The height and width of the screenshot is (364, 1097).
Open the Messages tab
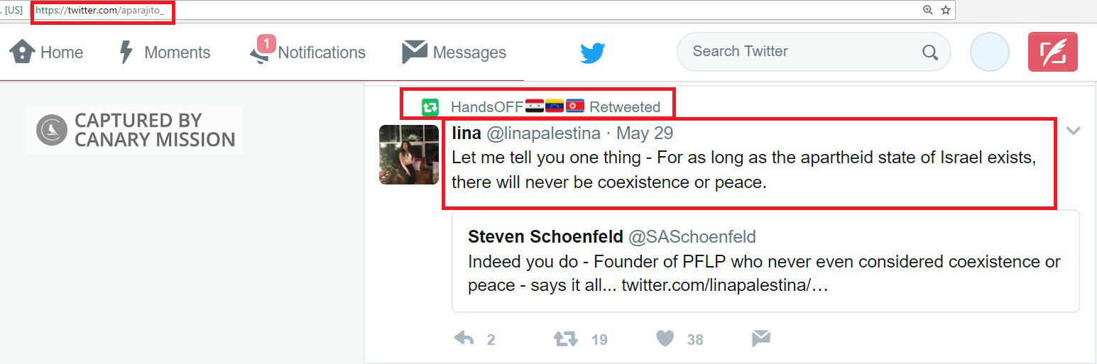coord(454,53)
